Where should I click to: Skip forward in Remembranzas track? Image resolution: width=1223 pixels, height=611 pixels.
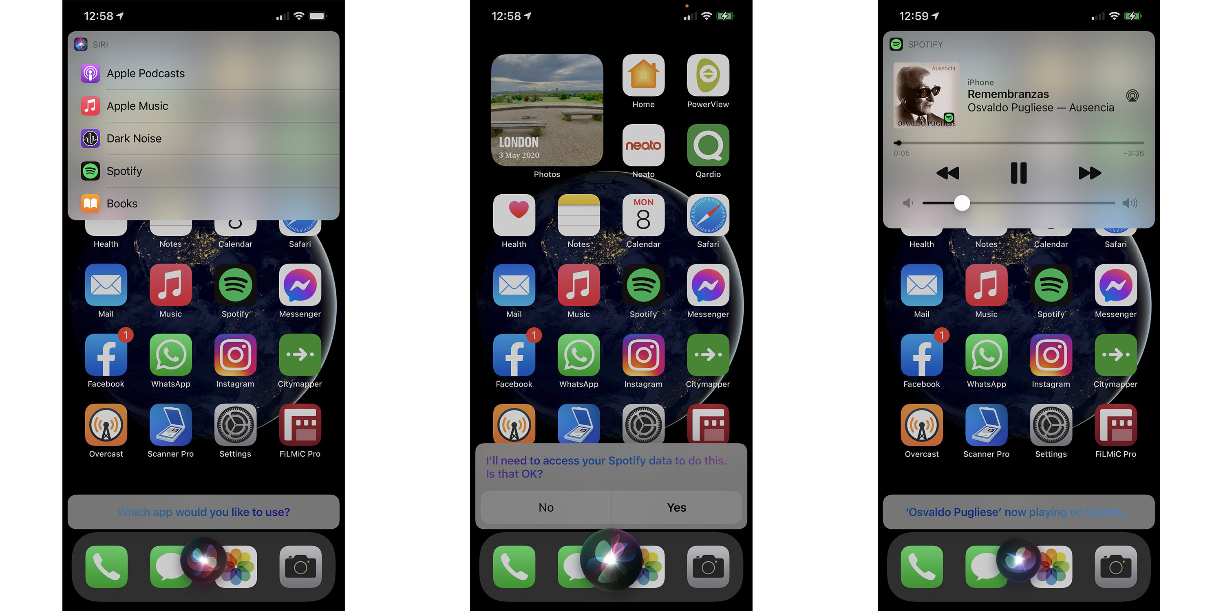1086,173
